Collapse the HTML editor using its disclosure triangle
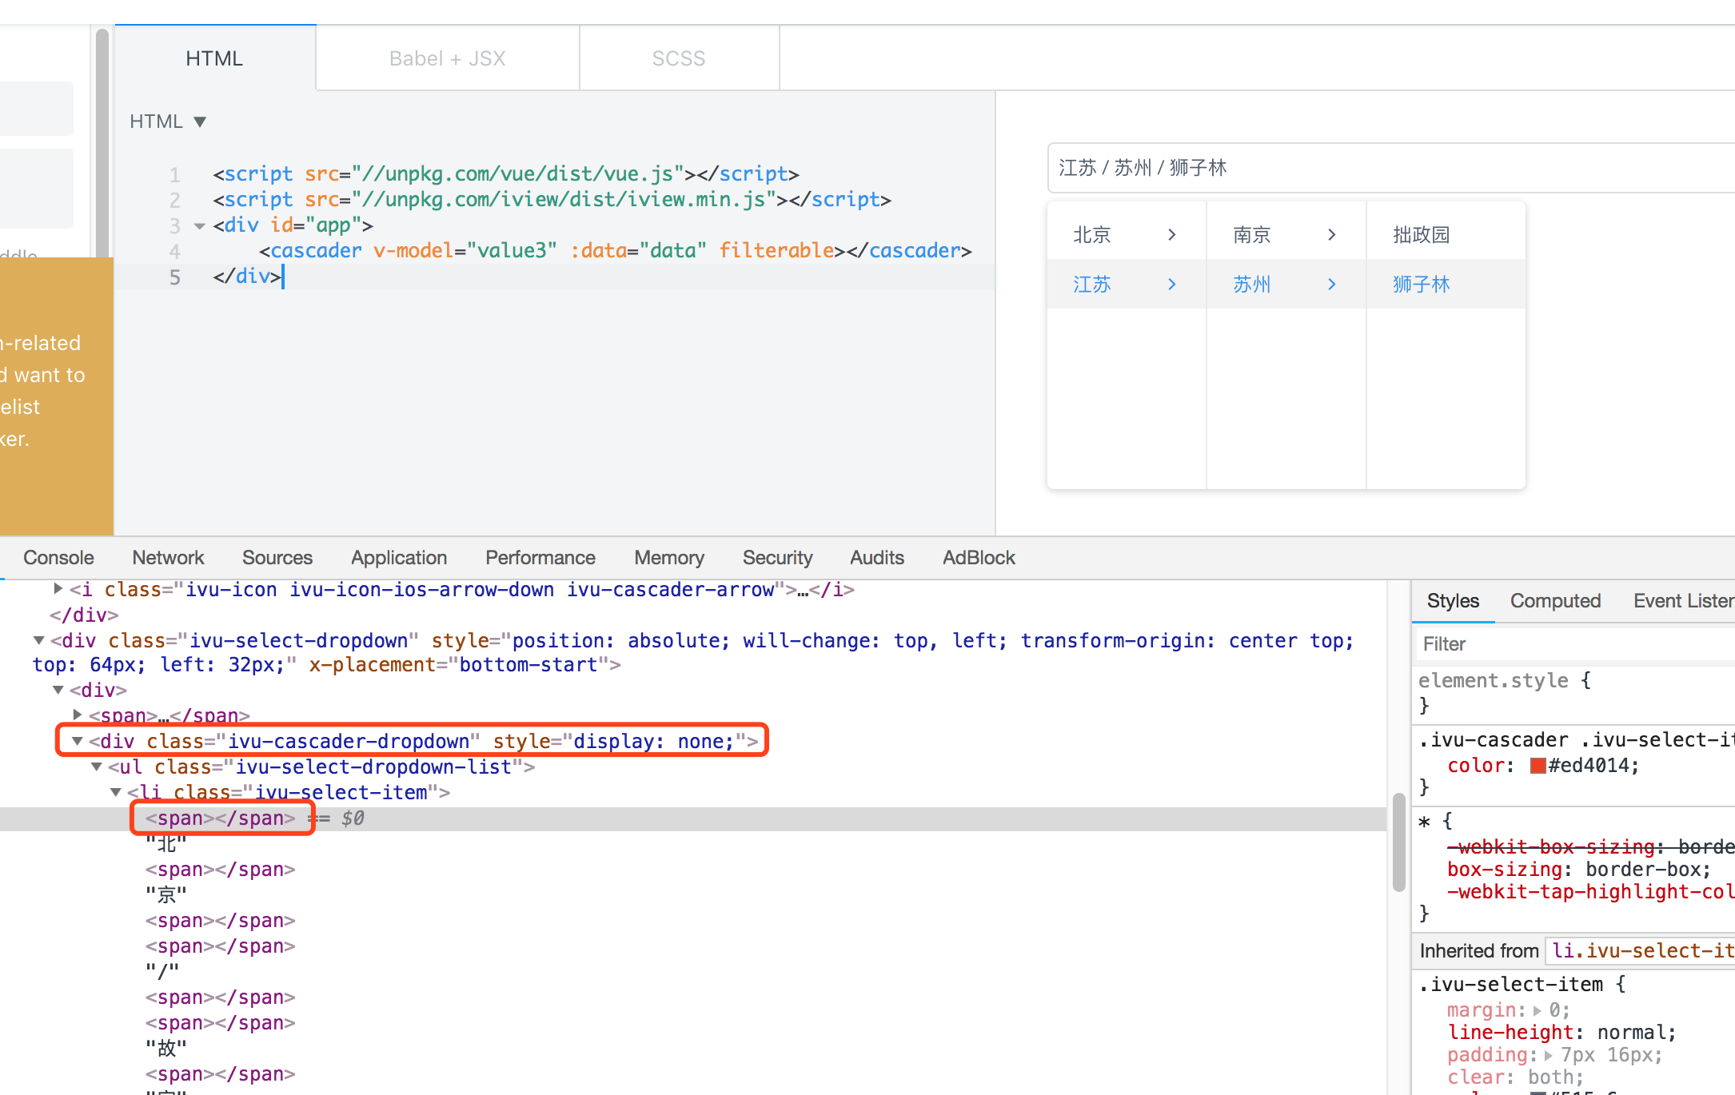Viewport: 1735px width, 1095px height. 199,121
